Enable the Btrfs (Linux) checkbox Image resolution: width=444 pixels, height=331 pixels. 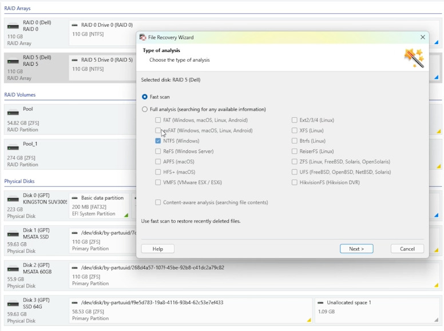(295, 141)
